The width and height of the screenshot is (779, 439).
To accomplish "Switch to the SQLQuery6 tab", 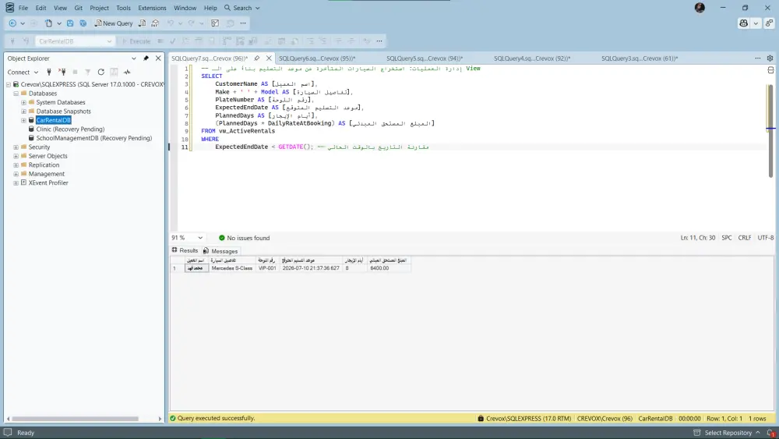I will coord(317,58).
